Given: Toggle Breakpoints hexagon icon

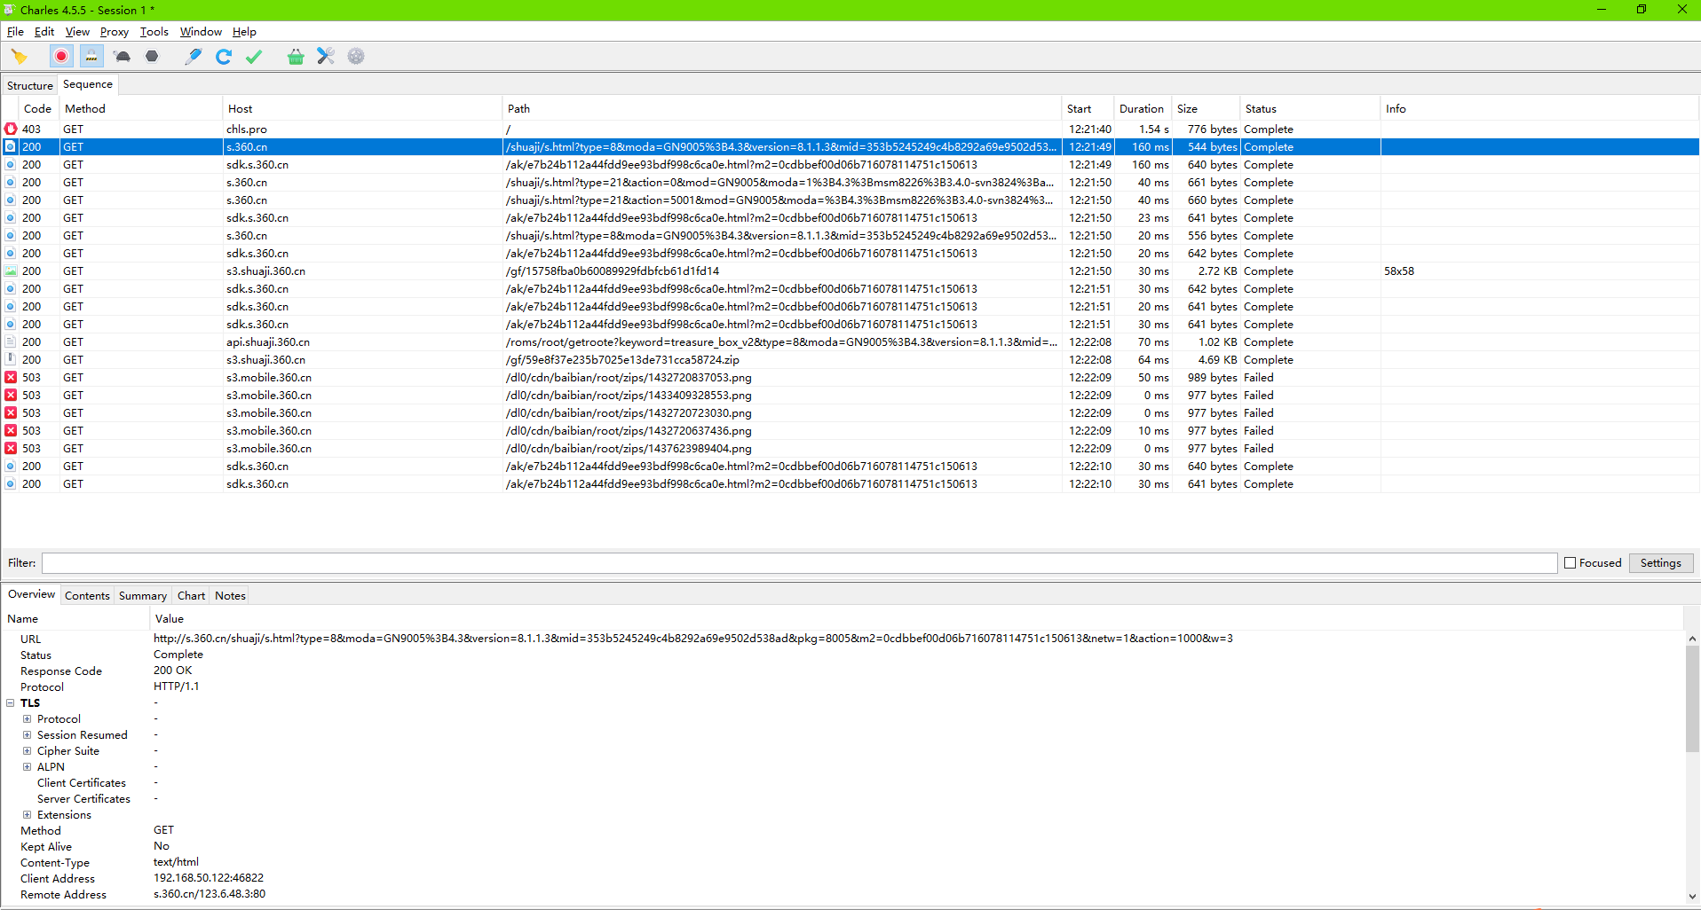Looking at the screenshot, I should [x=152, y=57].
